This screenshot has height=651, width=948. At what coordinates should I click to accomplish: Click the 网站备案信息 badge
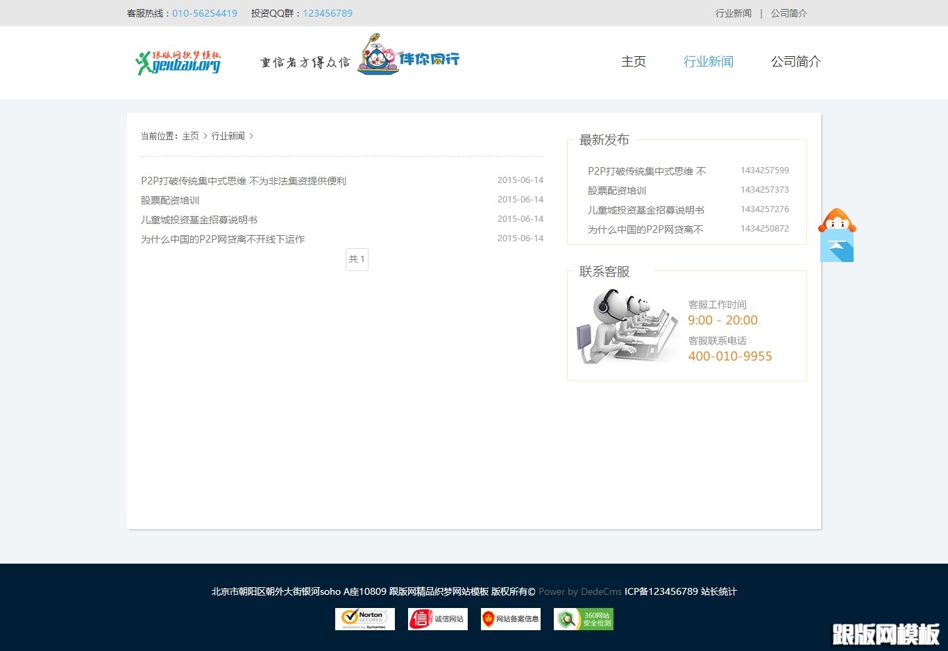[510, 618]
